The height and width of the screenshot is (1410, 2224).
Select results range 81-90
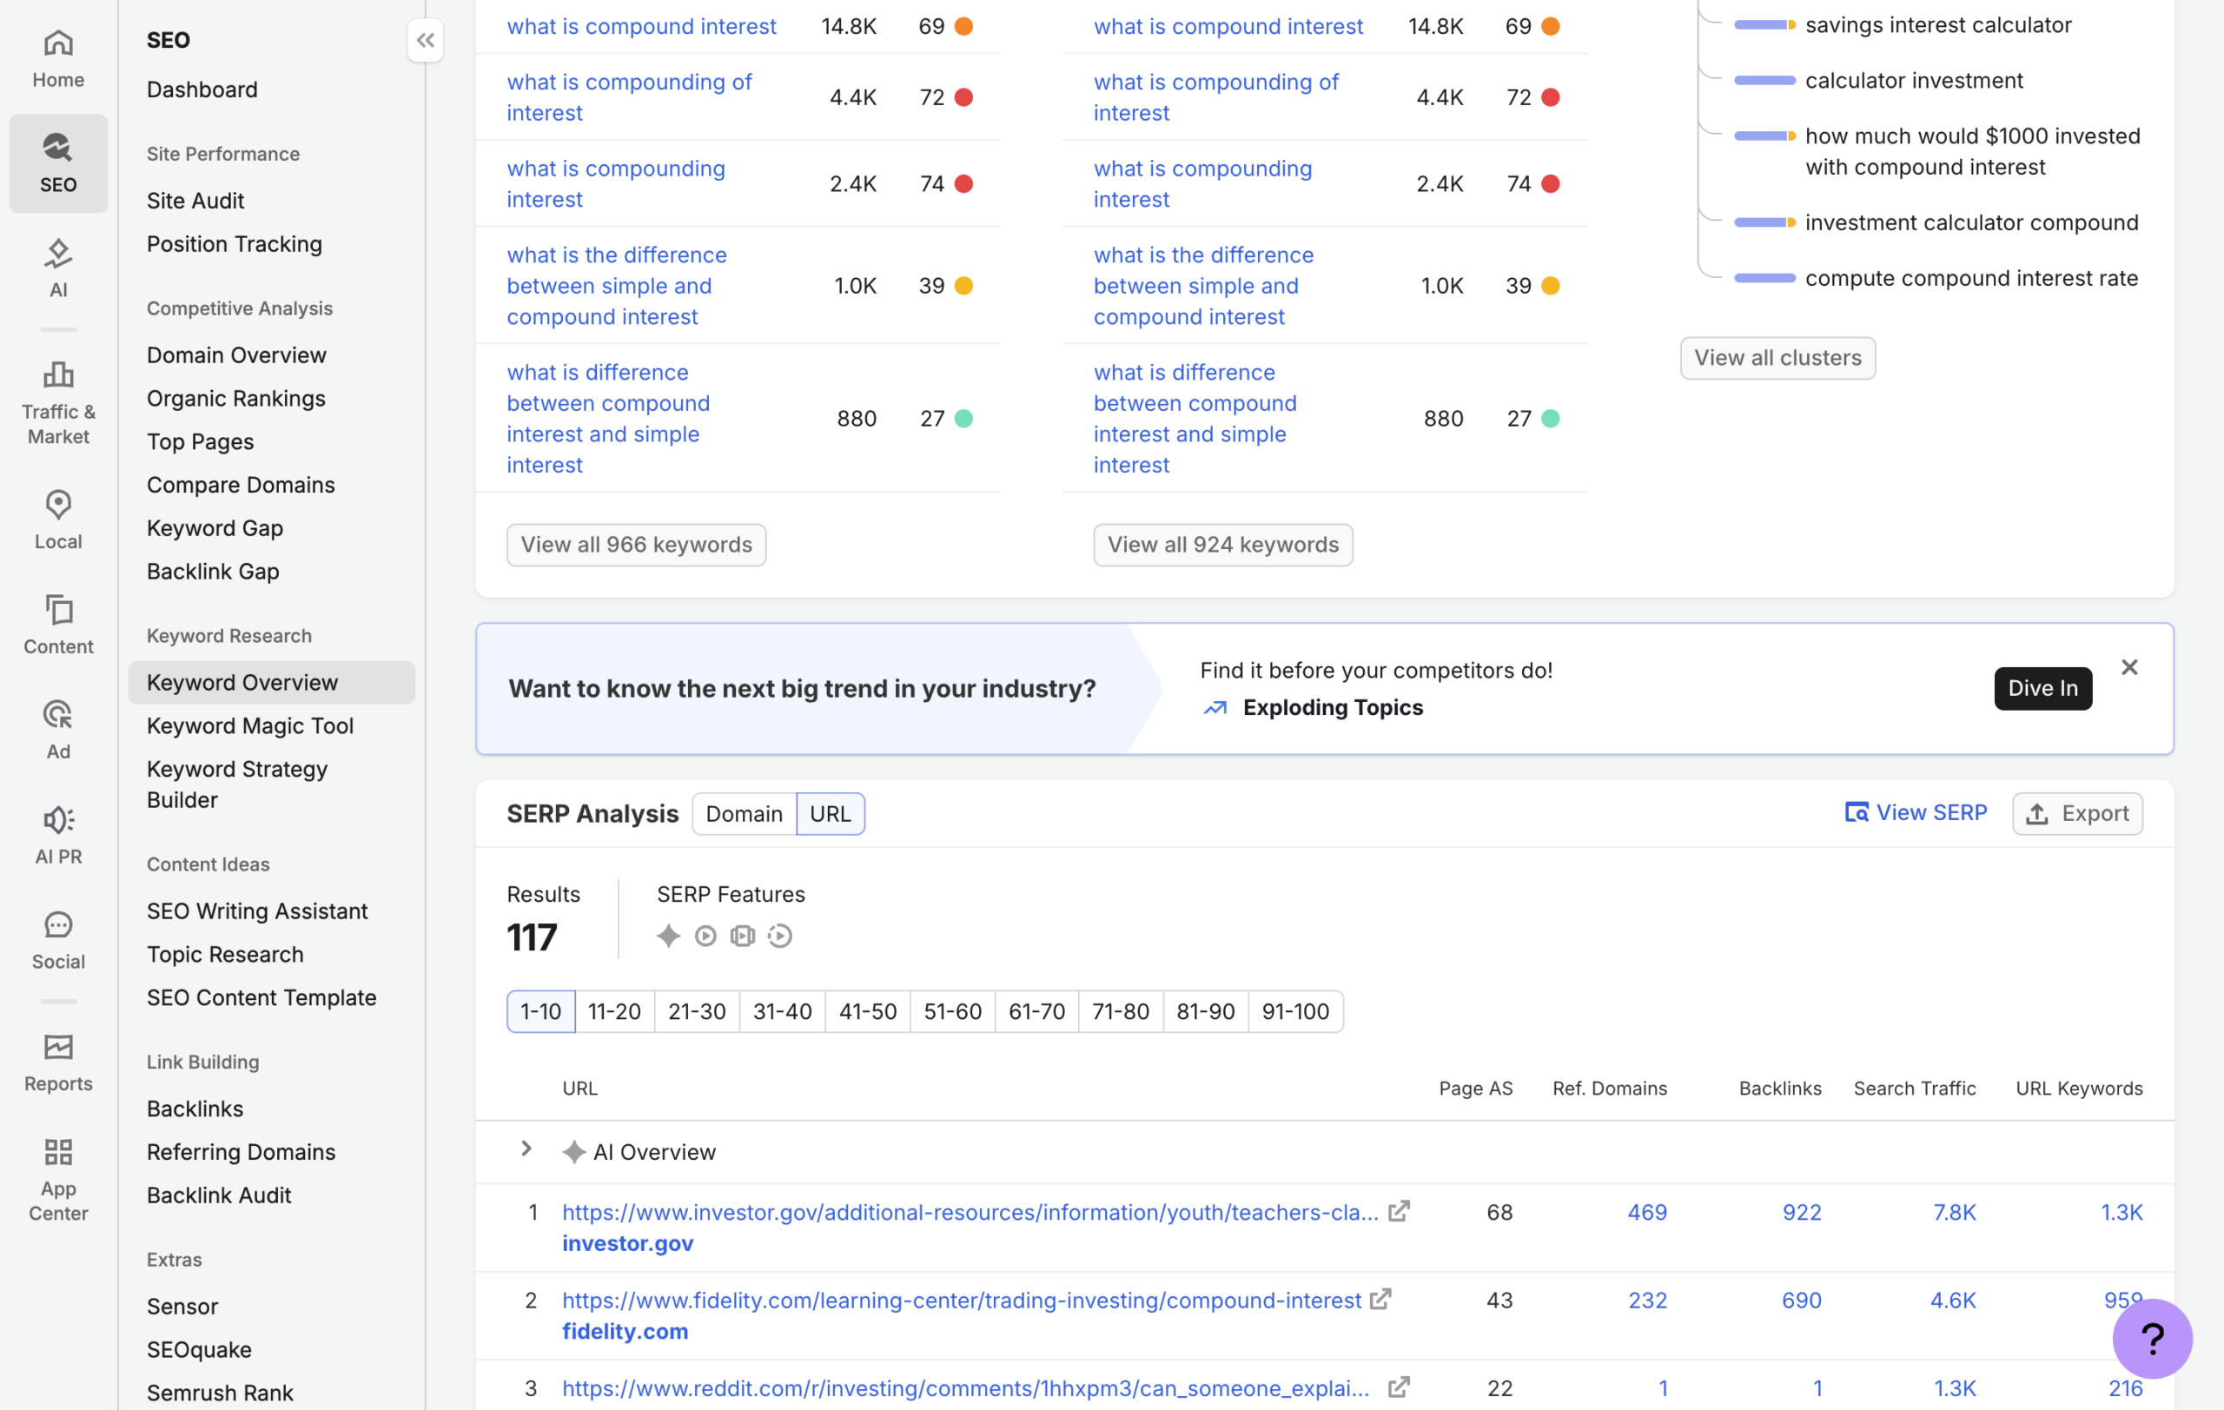[1205, 1011]
